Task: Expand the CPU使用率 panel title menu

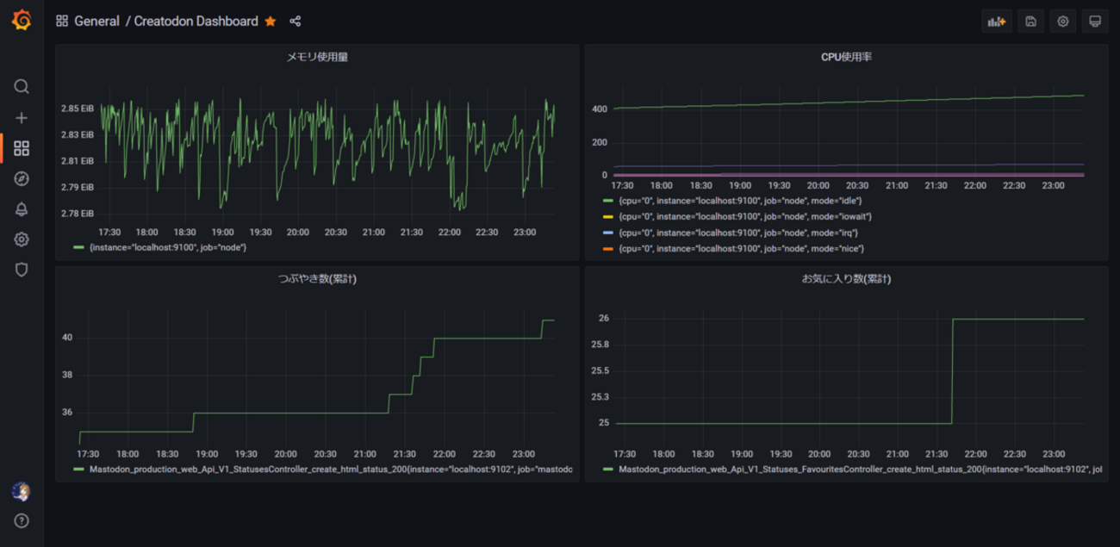Action: [x=846, y=57]
